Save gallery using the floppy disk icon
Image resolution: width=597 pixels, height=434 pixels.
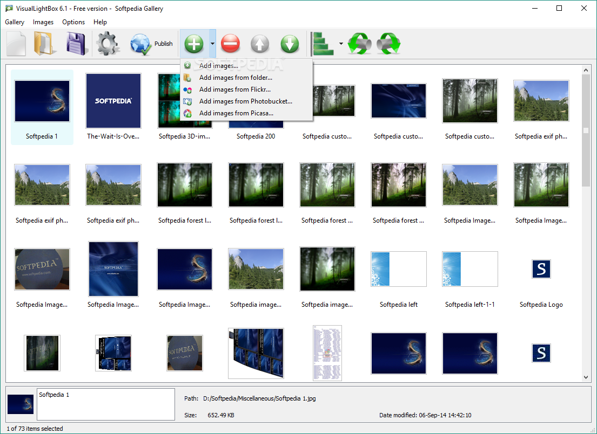point(77,44)
